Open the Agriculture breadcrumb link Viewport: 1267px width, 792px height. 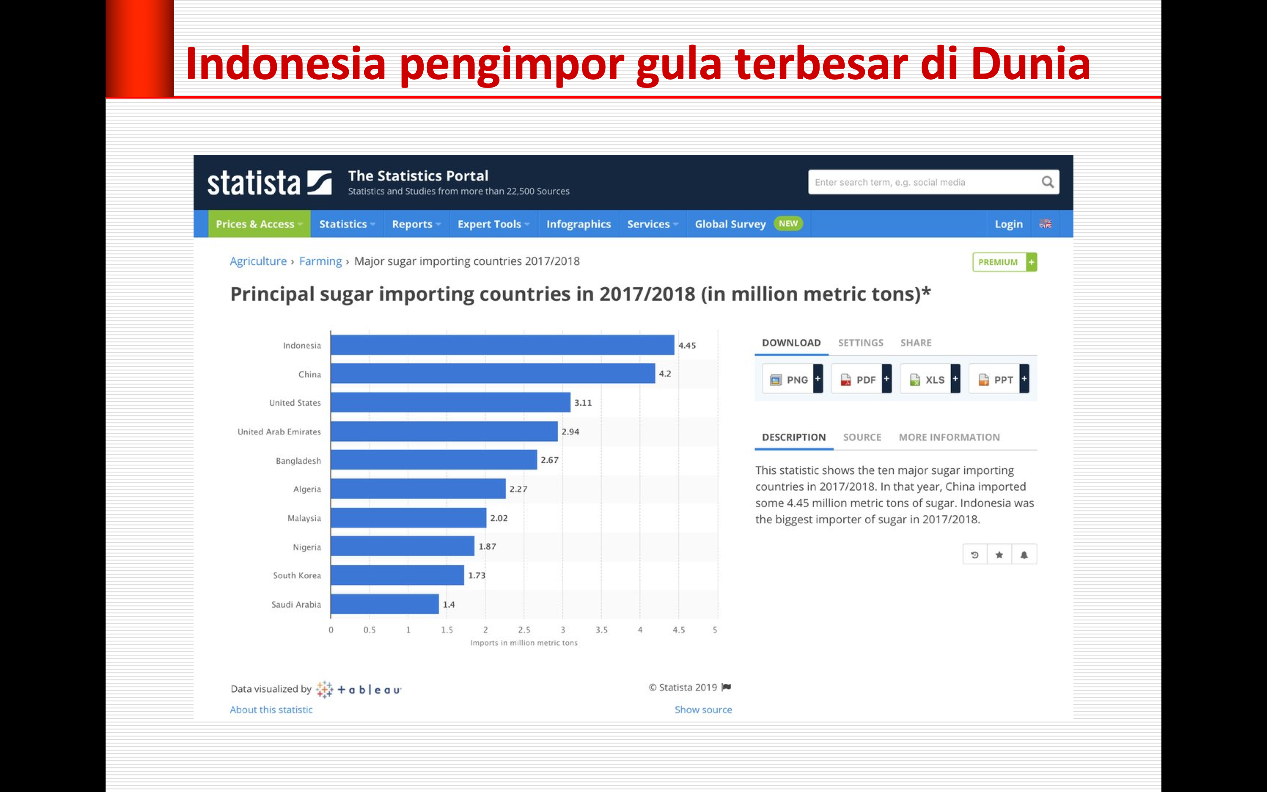click(x=258, y=261)
